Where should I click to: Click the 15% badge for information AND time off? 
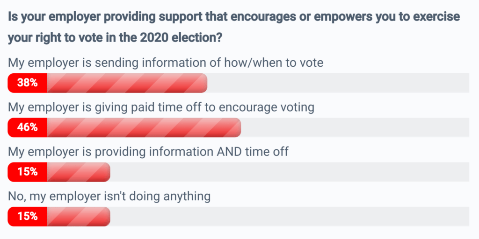[x=27, y=172]
